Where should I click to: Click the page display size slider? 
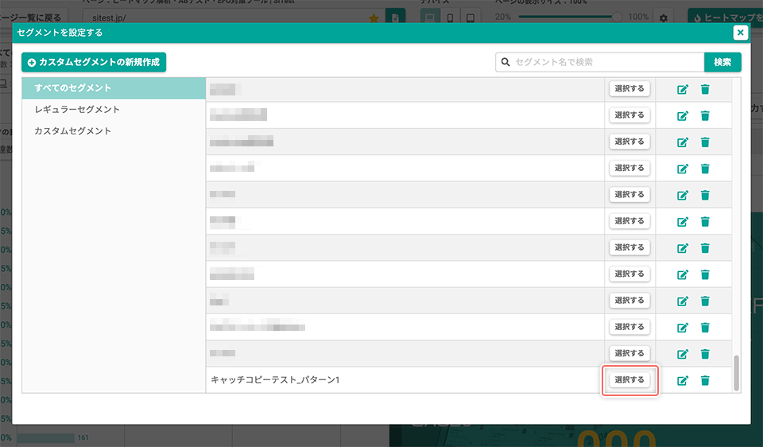pyautogui.click(x=570, y=17)
